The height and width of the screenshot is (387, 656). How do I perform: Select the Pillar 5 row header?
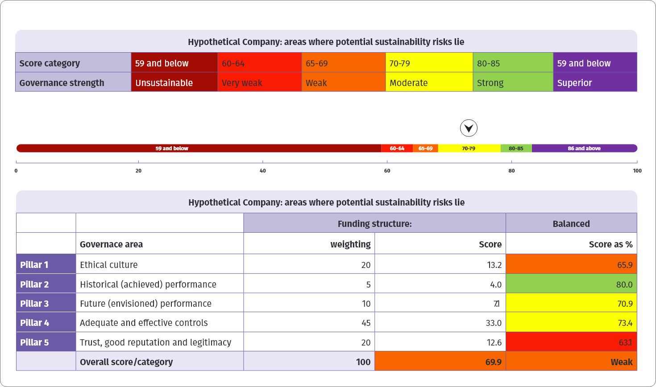[x=46, y=342]
